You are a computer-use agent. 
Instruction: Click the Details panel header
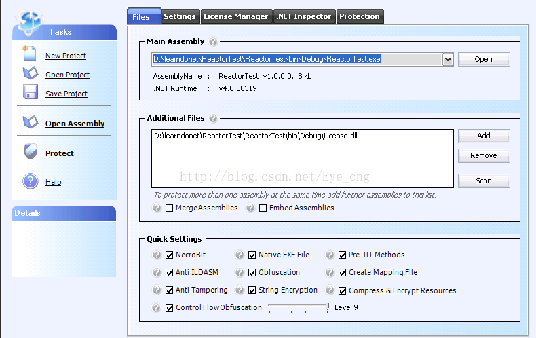tap(64, 214)
